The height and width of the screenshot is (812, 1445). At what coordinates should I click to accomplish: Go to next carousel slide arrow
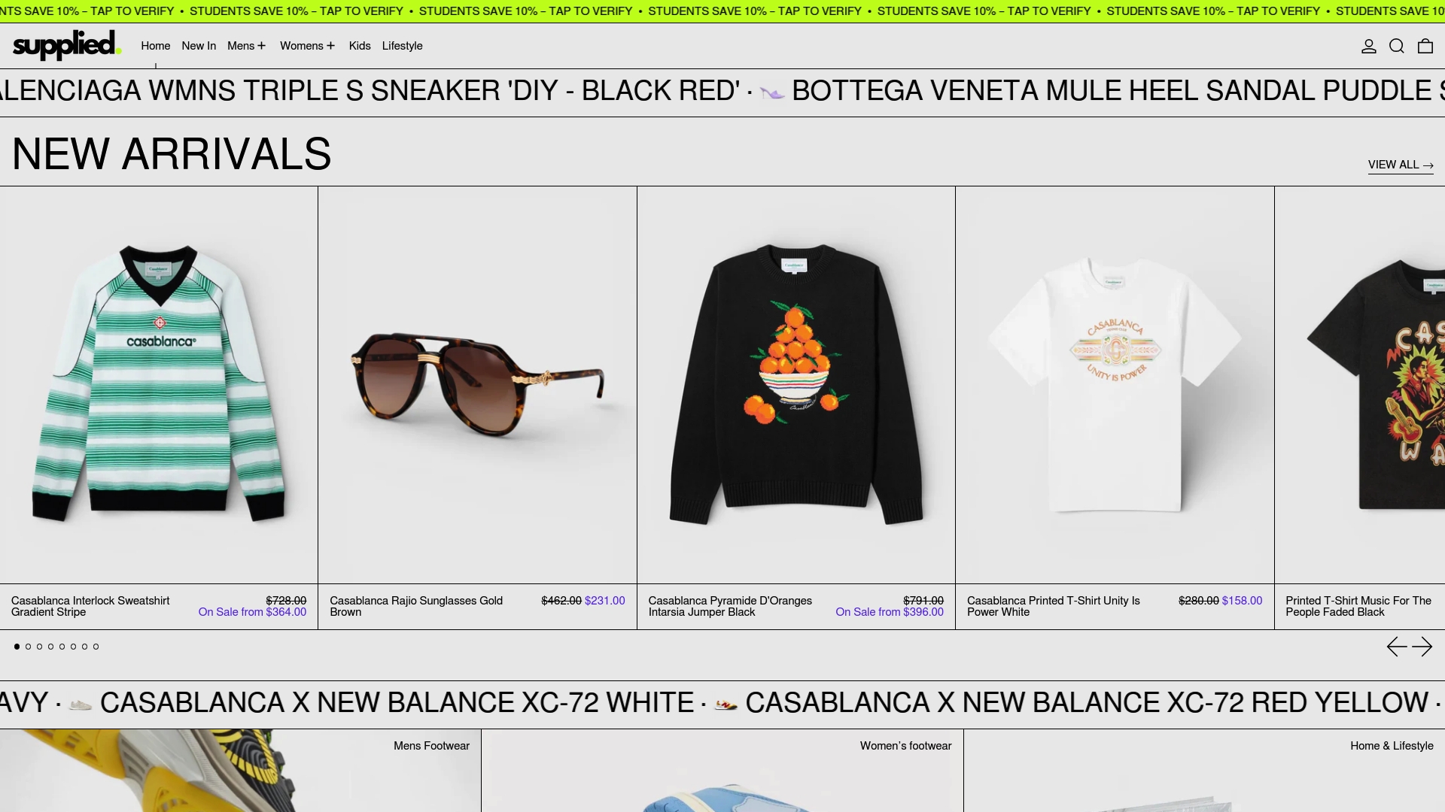pos(1422,647)
